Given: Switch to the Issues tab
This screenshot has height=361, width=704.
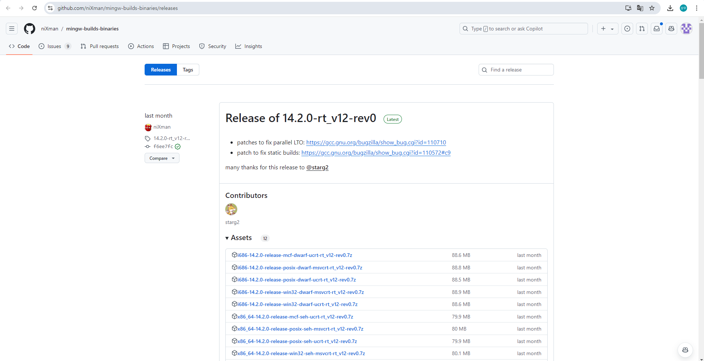Looking at the screenshot, I should click(55, 46).
